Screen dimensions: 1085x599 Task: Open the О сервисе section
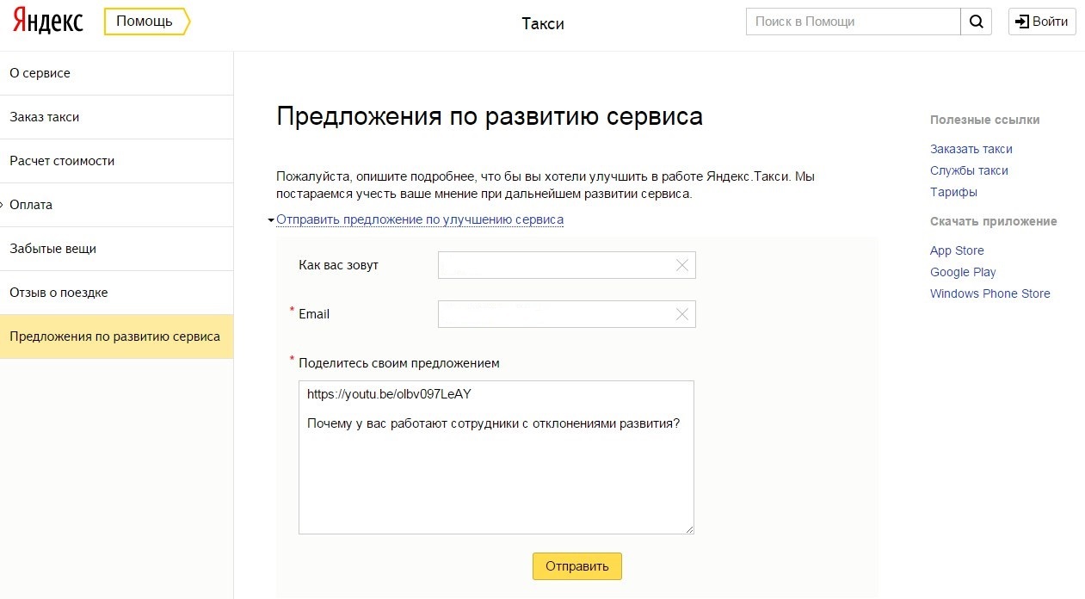tap(116, 73)
